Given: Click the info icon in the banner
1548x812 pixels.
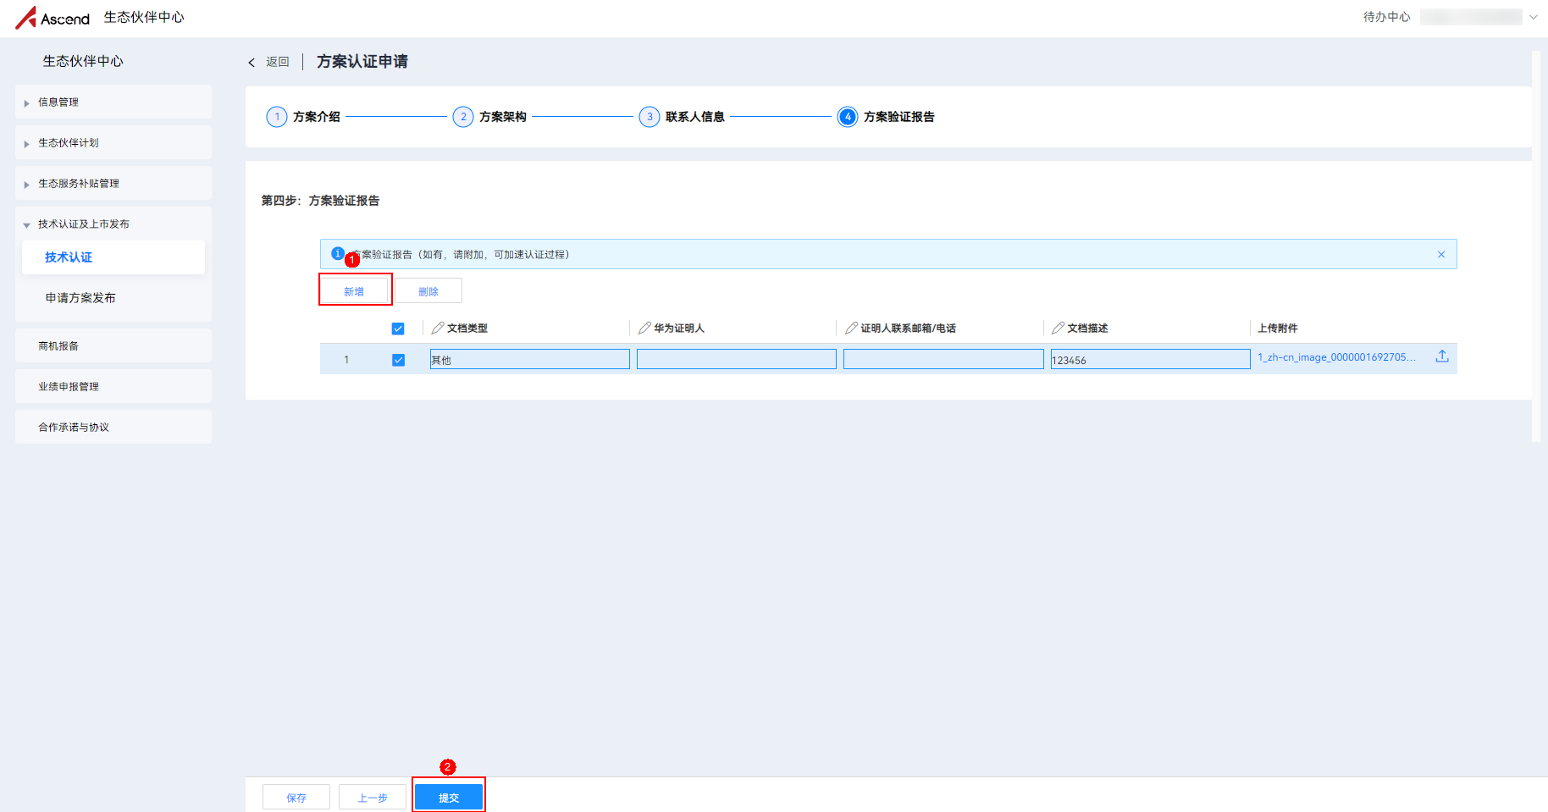Looking at the screenshot, I should coord(337,254).
